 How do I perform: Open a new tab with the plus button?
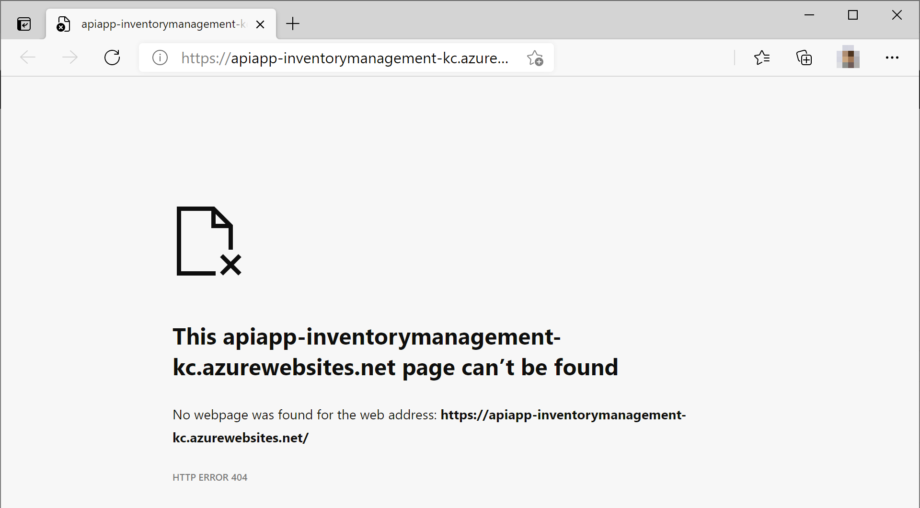(292, 23)
